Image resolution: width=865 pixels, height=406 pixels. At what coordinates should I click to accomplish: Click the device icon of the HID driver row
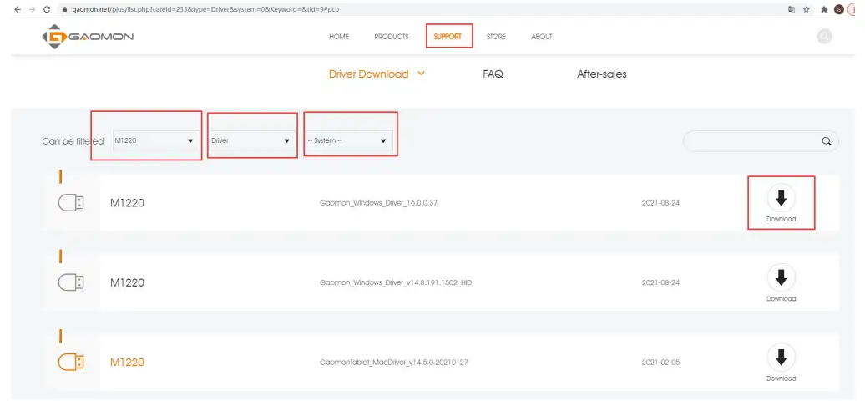click(x=71, y=282)
